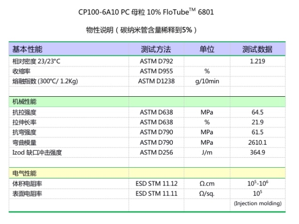Select the subtitle 物性说明 line
Image resolution: width=299 pixels, height=224 pixels.
pos(141,31)
